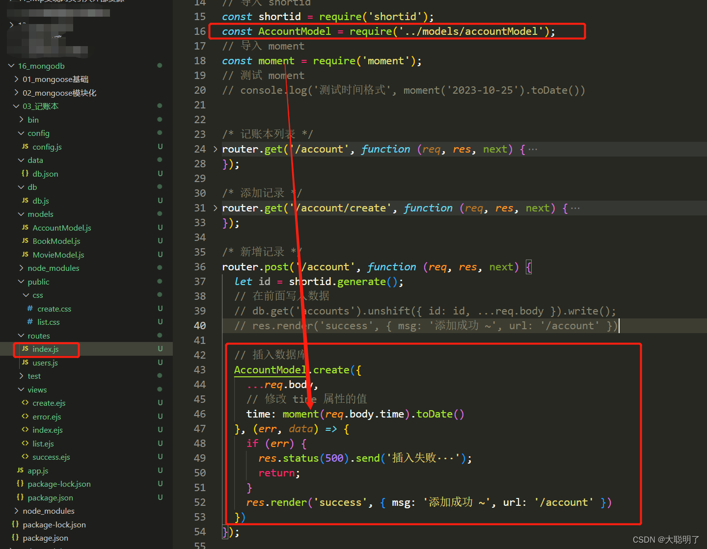
Task: Expand the root node_modules folder
Action: point(16,511)
